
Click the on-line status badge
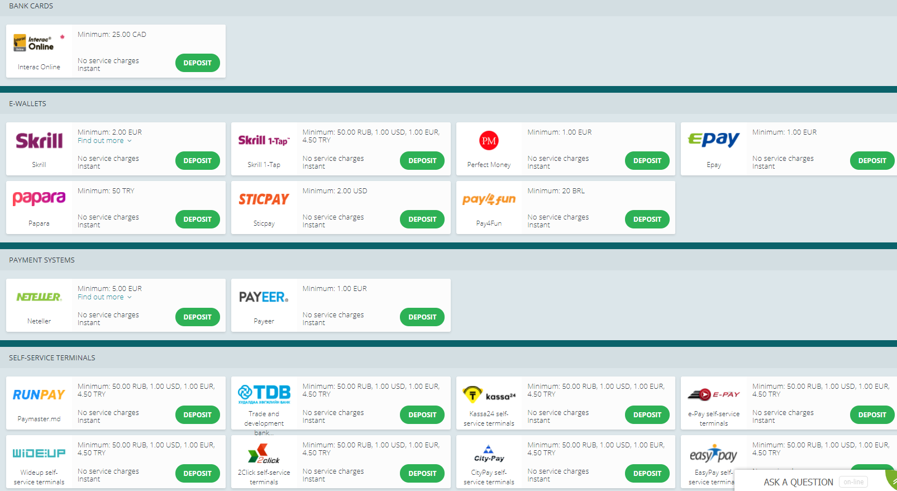(x=853, y=482)
